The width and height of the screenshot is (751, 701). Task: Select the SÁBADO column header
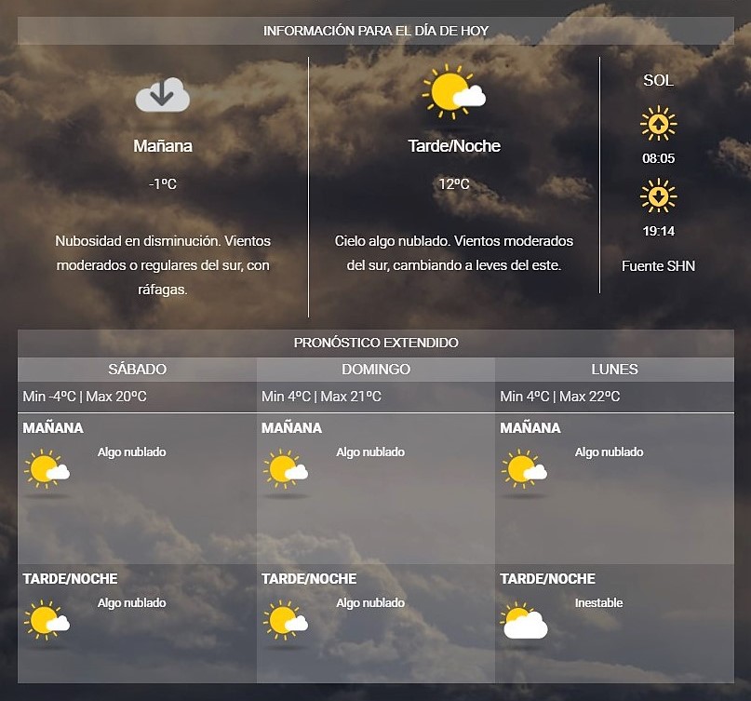(137, 370)
